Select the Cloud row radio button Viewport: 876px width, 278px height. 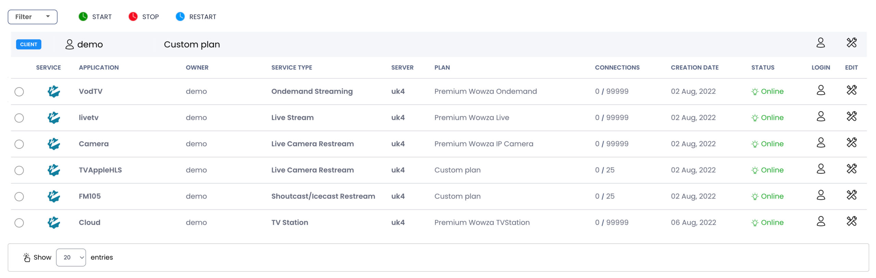tap(19, 223)
